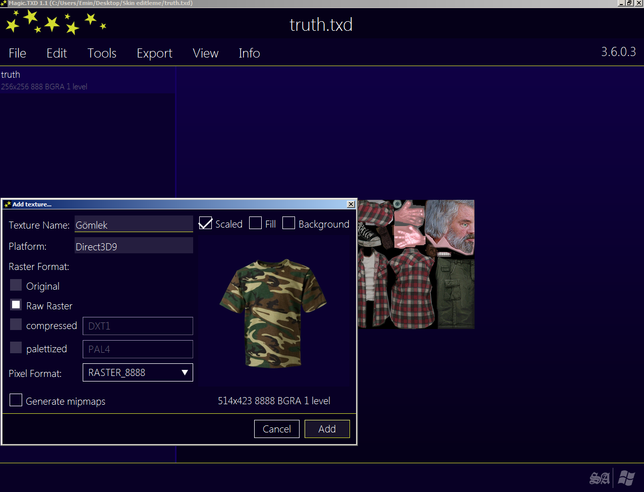This screenshot has width=644, height=492.
Task: Click the Add button
Action: [x=327, y=429]
